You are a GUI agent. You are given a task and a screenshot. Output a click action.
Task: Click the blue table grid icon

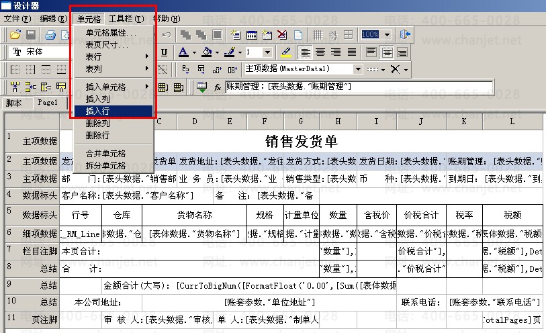click(251, 35)
